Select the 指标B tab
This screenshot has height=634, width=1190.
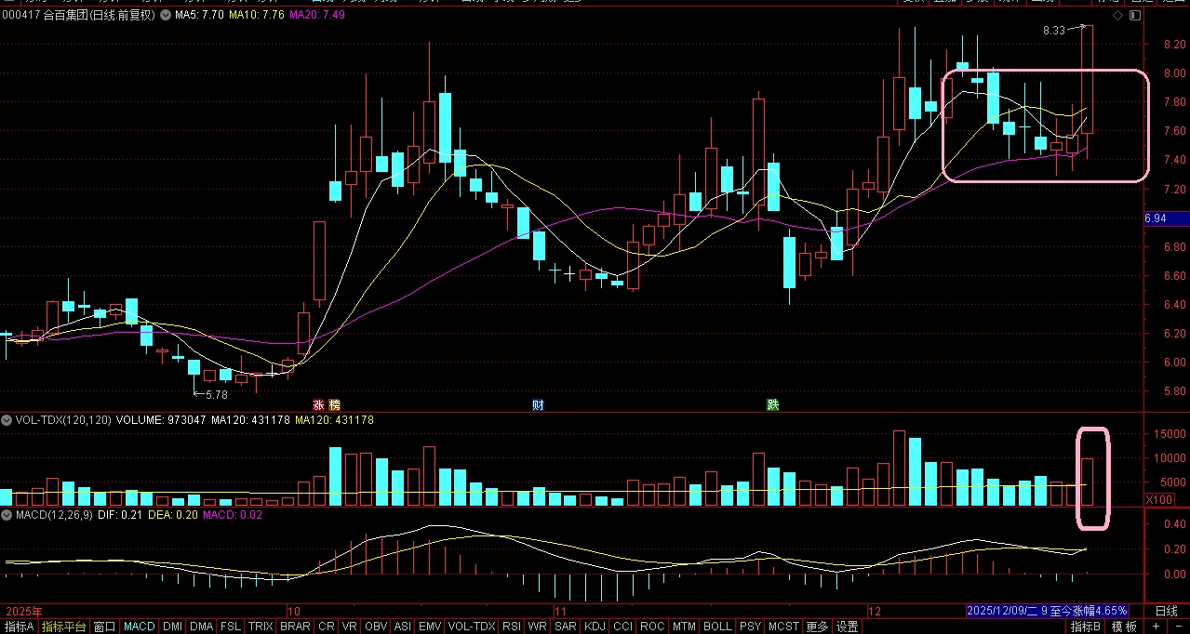click(1086, 627)
